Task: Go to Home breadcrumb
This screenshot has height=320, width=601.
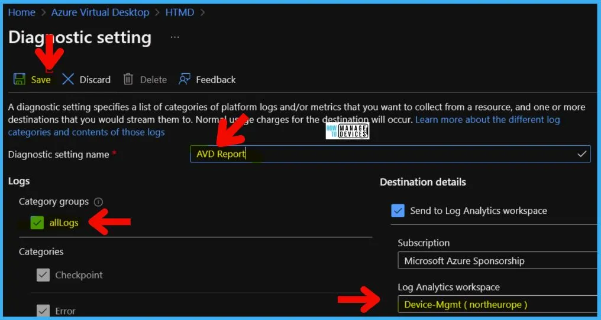Action: click(x=21, y=12)
